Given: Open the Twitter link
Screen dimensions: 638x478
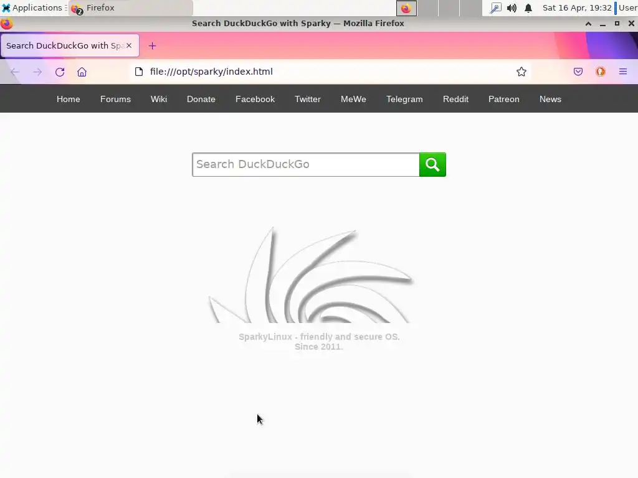Looking at the screenshot, I should pos(308,99).
